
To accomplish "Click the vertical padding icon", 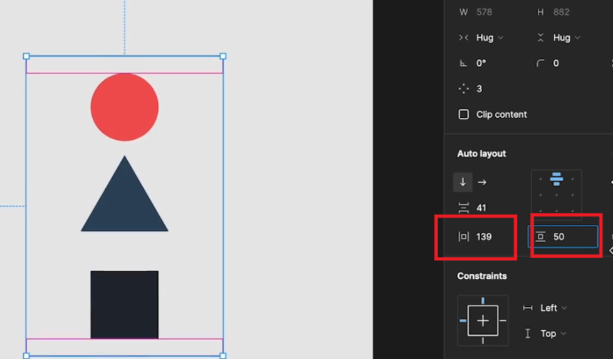I will pos(540,237).
